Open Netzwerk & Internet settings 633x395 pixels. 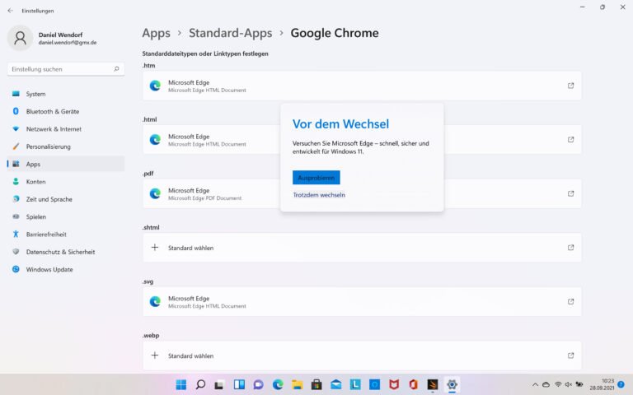coord(66,129)
